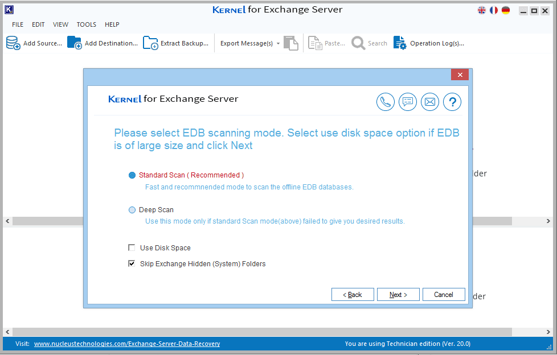Open the EDIT menu
Viewport: 557px width, 355px height.
point(38,24)
